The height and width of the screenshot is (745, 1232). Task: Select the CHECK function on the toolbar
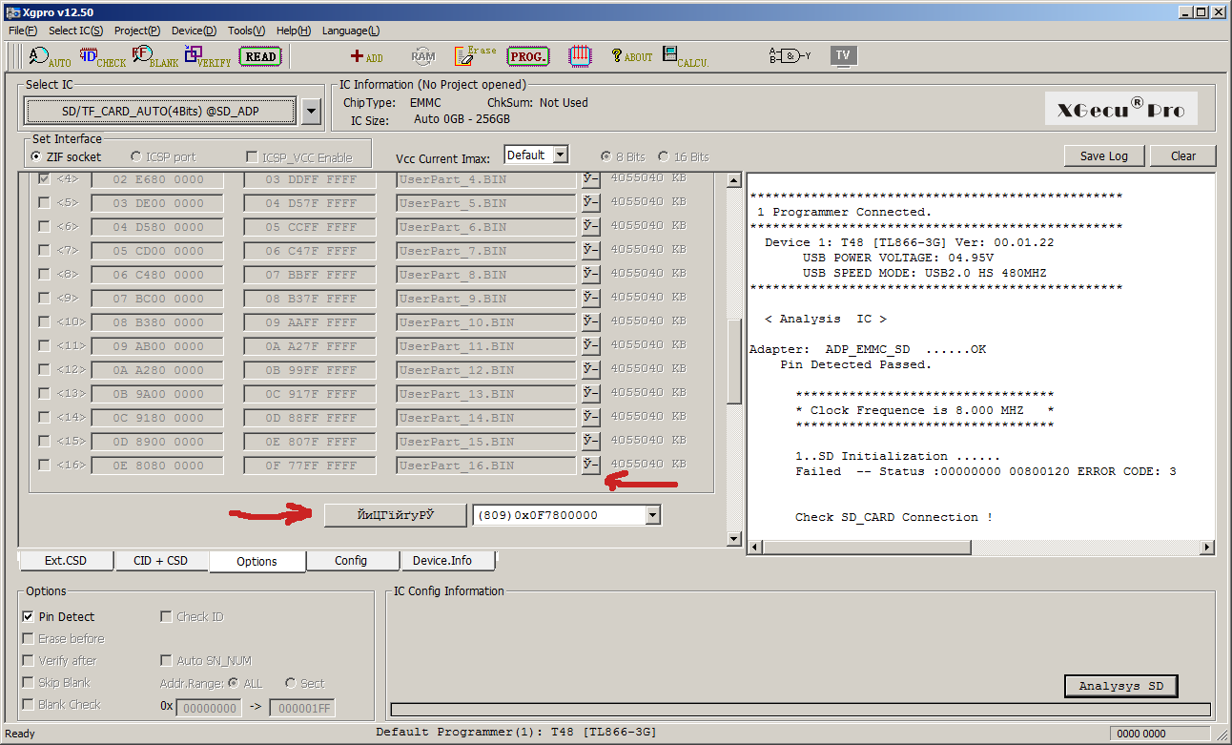[x=102, y=55]
